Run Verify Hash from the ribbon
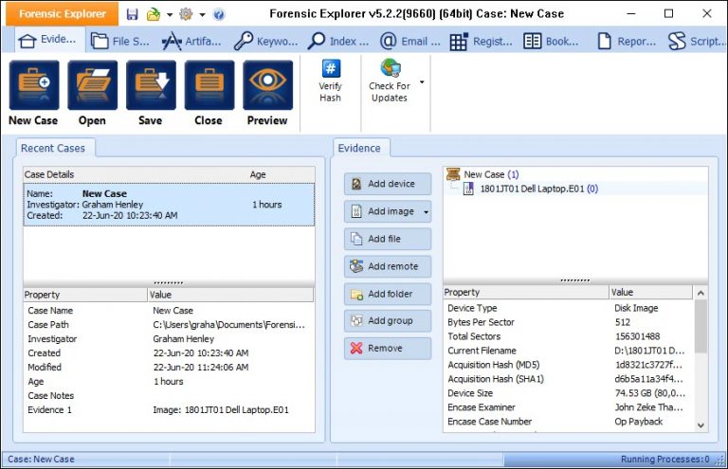Image resolution: width=728 pixels, height=469 pixels. (330, 69)
